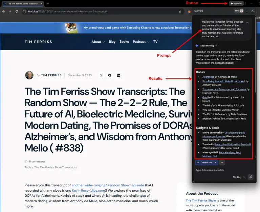Viewport: 260px width, 212px height.
Task: Close the Gemini side panel
Action: 252,11
